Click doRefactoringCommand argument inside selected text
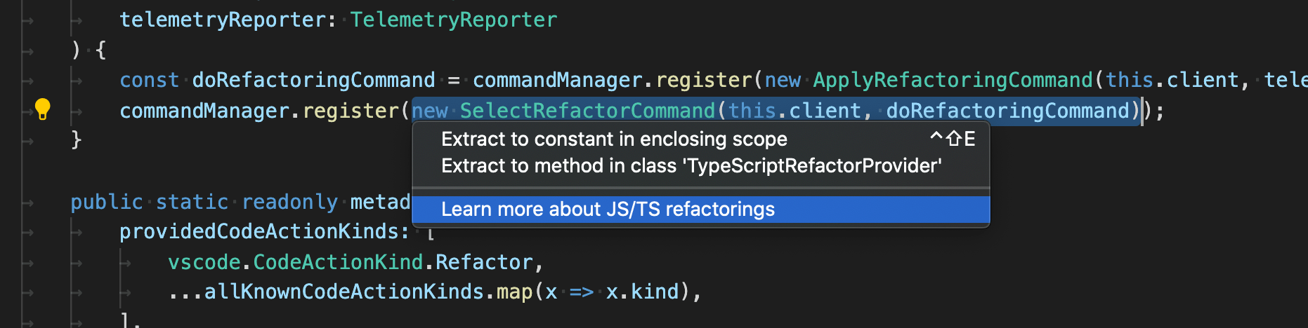Viewport: 1308px width, 328px height. click(x=1007, y=111)
